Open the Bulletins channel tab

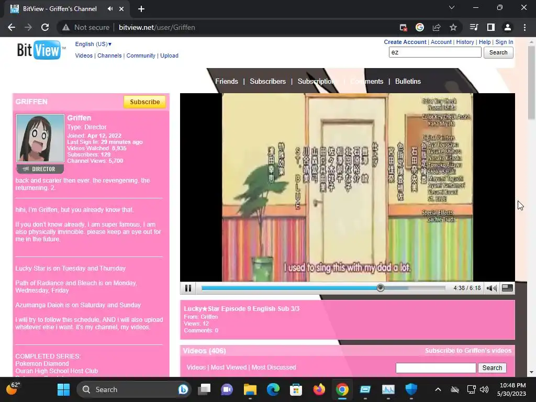tap(408, 81)
